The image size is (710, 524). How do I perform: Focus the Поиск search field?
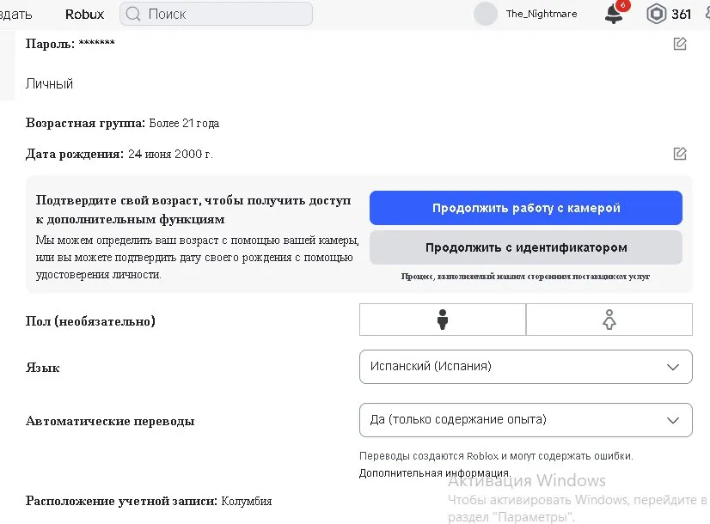[216, 14]
